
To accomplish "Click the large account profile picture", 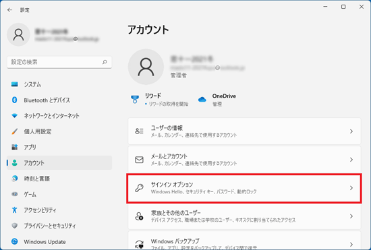I will coord(146,67).
